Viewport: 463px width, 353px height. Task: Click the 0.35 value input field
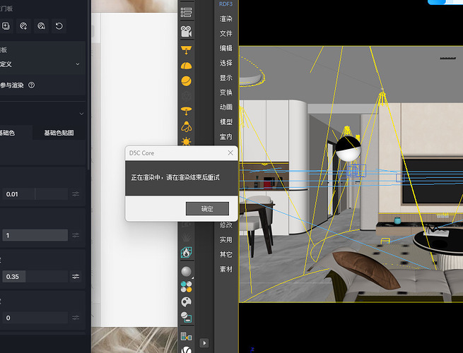34,277
